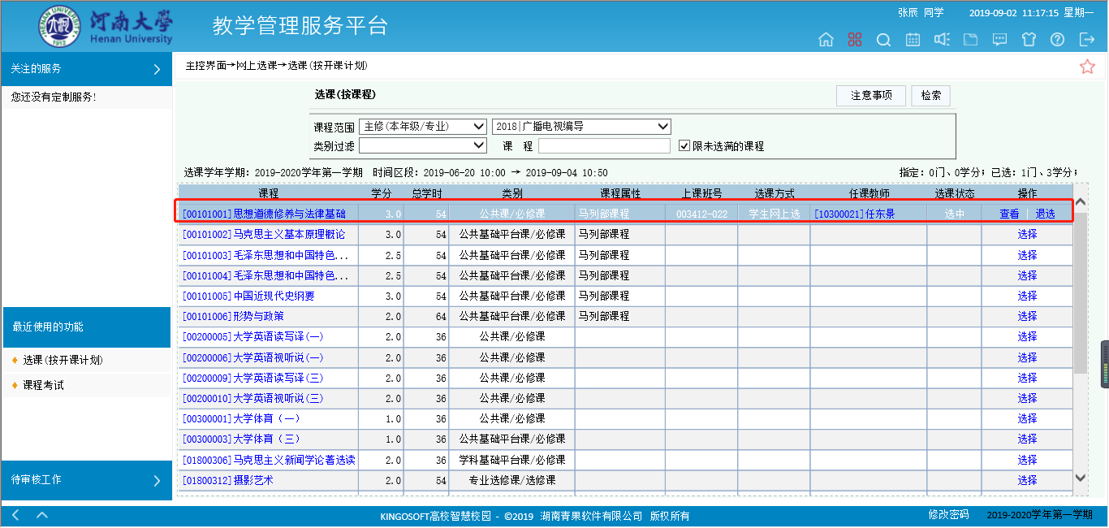Click the 注意事项 button

click(x=870, y=96)
